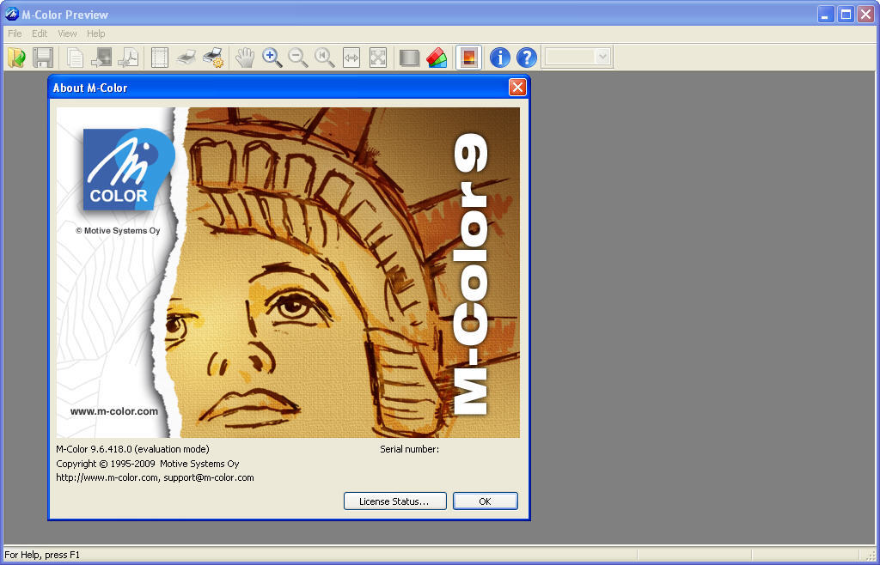The height and width of the screenshot is (565, 880).
Task: Reset zoom with the original size icon
Action: 325,58
